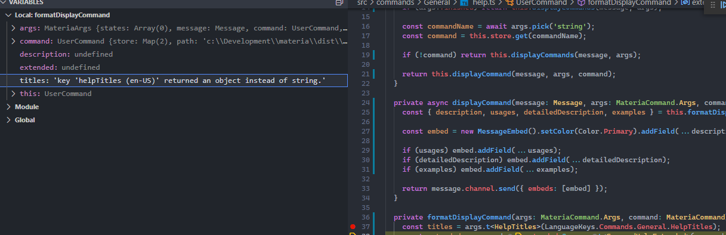Click the current-execution arrow in the line 38 gutter
Image resolution: width=726 pixels, height=235 pixels.
353,234
